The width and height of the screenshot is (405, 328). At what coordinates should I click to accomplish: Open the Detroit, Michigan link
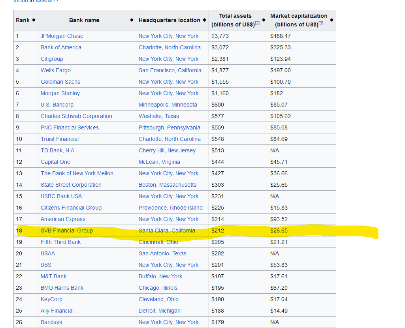pyautogui.click(x=160, y=311)
